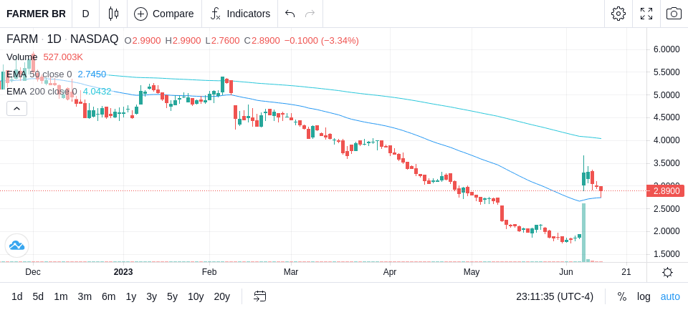Take a chart snapshot with camera
Viewport: 688px width, 310px height.
pyautogui.click(x=674, y=14)
